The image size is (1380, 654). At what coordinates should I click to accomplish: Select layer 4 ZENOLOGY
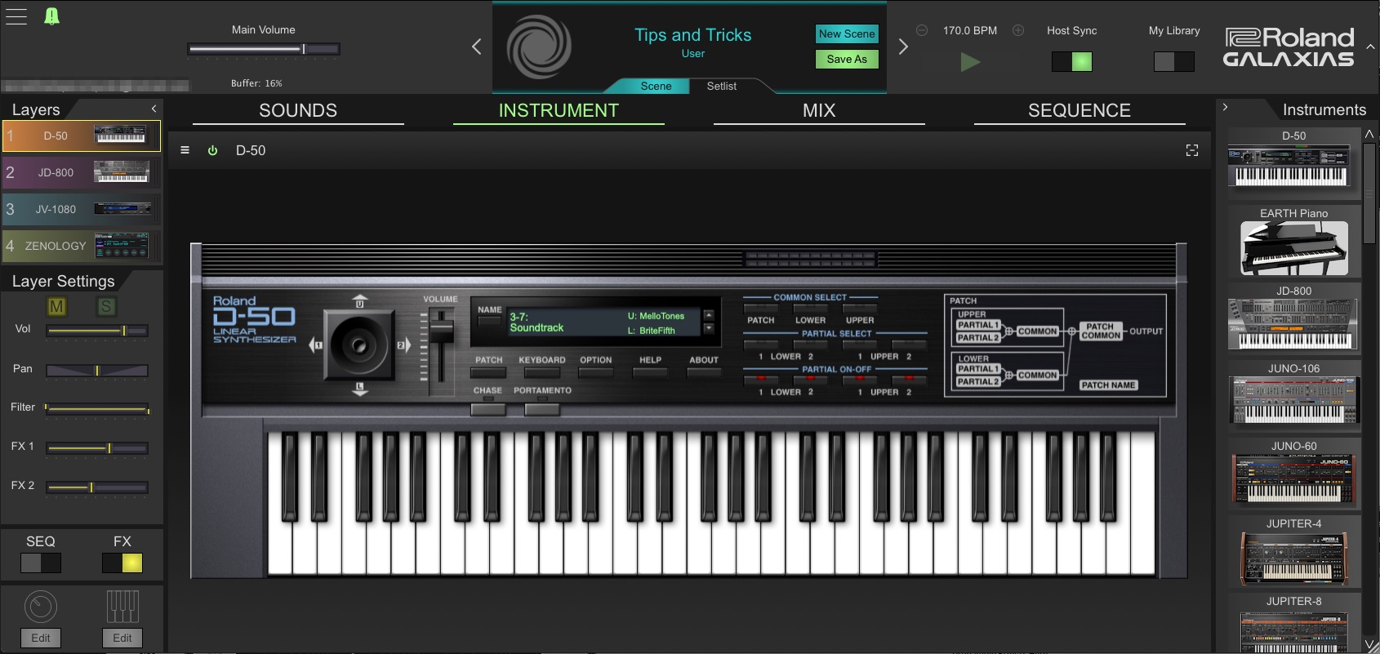(x=81, y=246)
